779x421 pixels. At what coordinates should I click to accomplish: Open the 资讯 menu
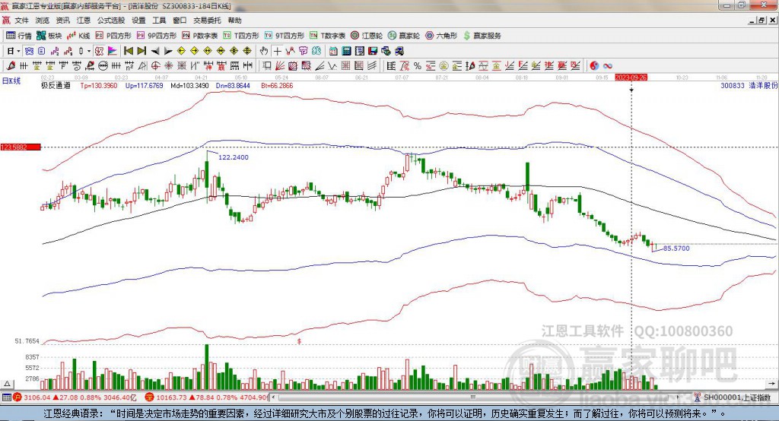coord(62,21)
